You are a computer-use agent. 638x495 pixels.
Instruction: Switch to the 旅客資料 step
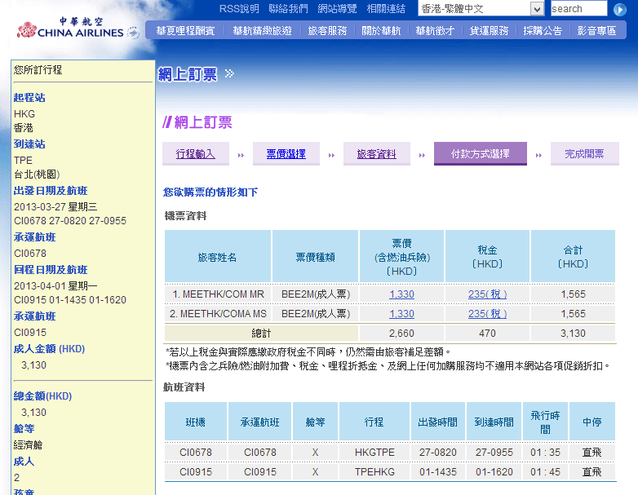click(x=376, y=154)
